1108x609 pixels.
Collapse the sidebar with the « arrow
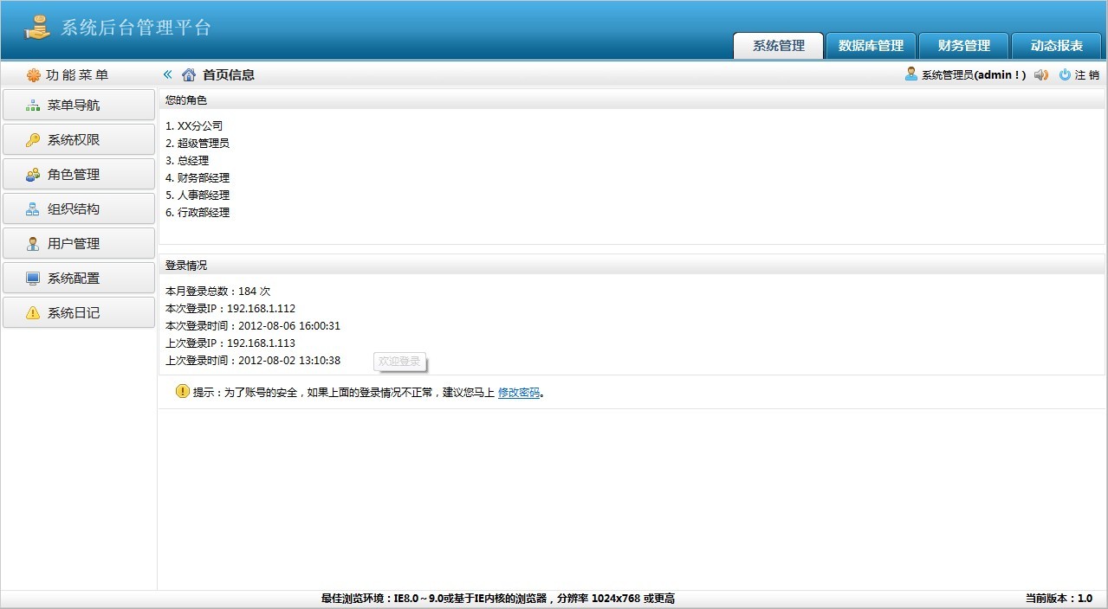pyautogui.click(x=166, y=74)
